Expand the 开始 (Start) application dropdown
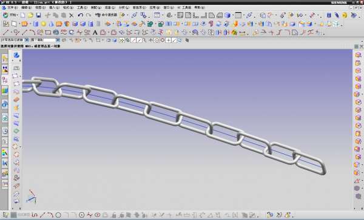The width and height of the screenshot is (364, 220). click(x=10, y=15)
